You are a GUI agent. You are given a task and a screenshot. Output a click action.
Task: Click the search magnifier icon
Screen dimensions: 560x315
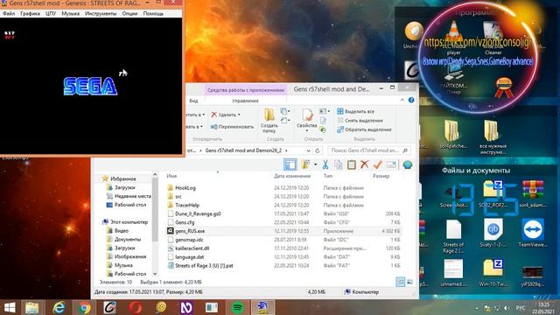pos(405,150)
